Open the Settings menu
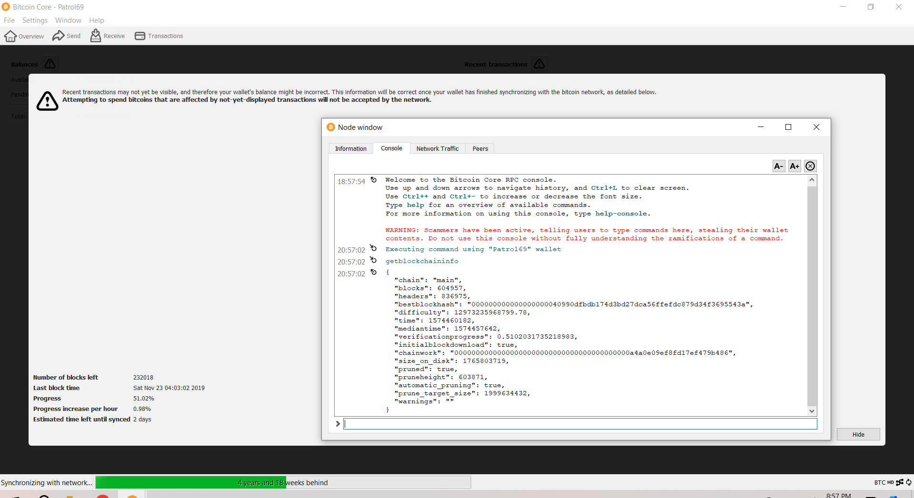 [35, 20]
